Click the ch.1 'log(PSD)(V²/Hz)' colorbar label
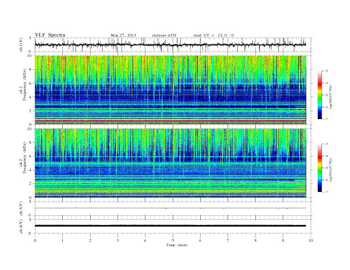 click(331, 97)
